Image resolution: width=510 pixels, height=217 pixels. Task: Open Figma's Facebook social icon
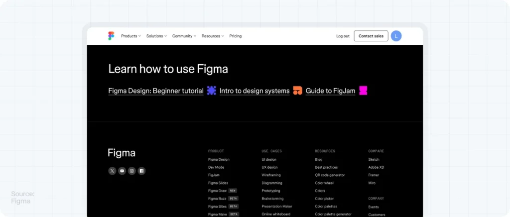coord(141,171)
